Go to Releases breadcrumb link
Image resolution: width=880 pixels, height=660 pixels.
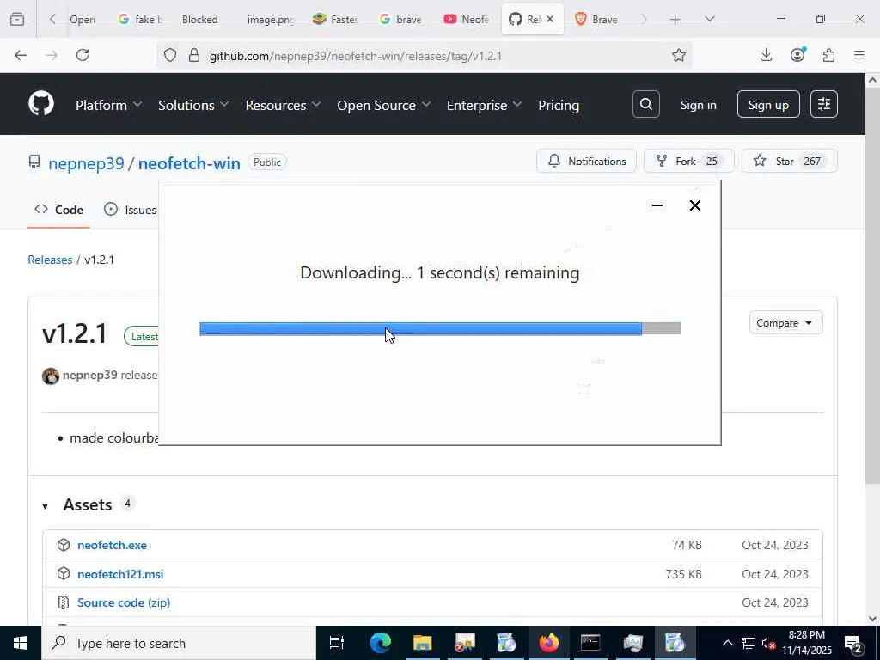pyautogui.click(x=50, y=260)
